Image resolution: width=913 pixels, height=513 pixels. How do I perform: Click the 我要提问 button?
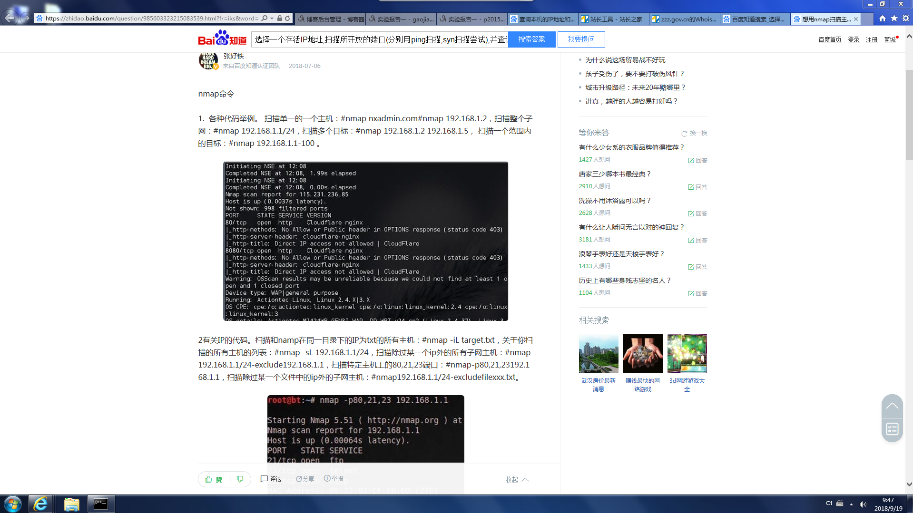pyautogui.click(x=581, y=39)
